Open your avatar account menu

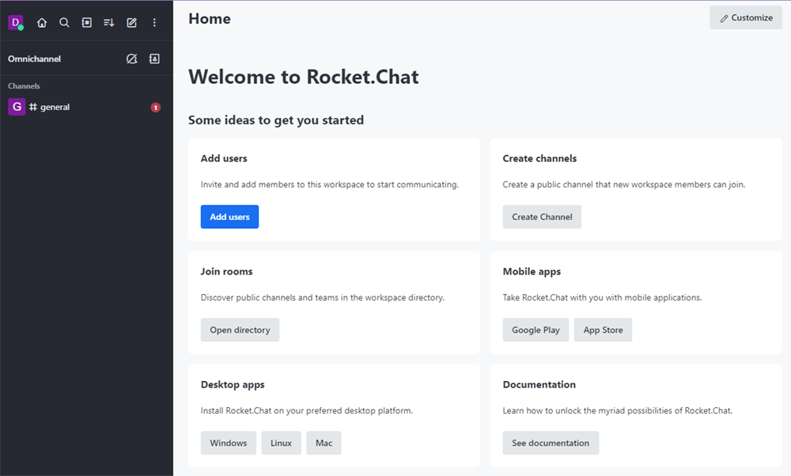click(x=16, y=22)
